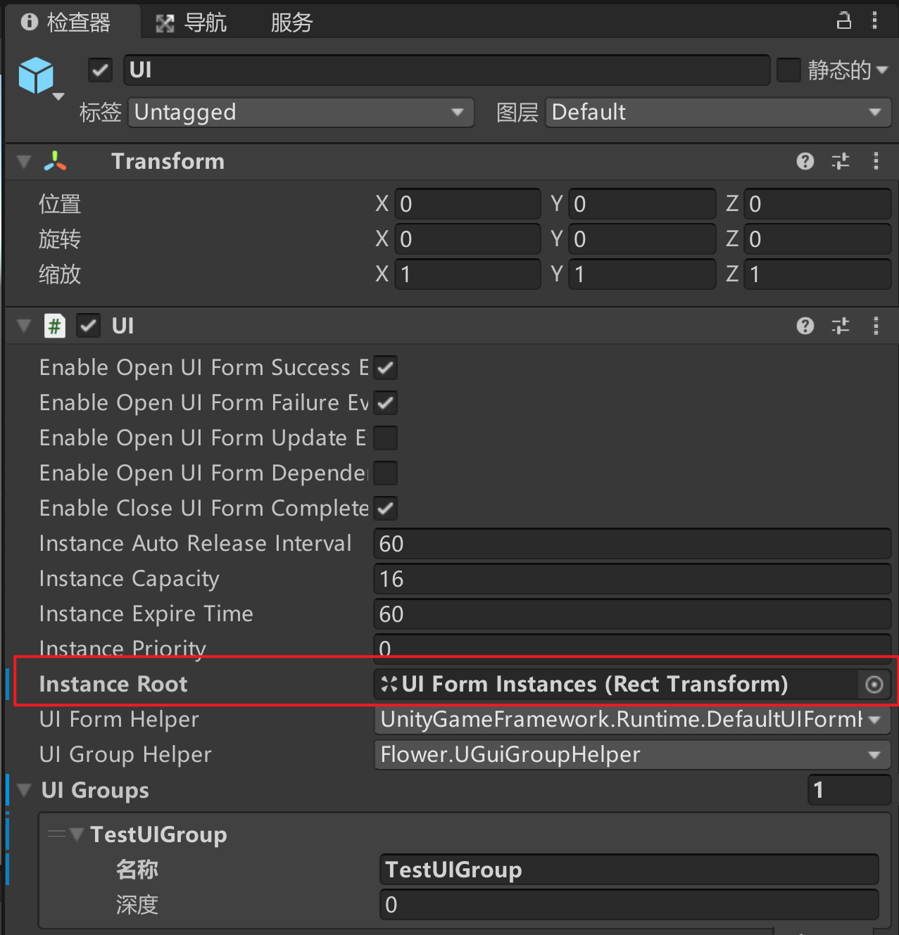The image size is (899, 935).
Task: Disable Open UI Form Failure event
Action: [386, 402]
